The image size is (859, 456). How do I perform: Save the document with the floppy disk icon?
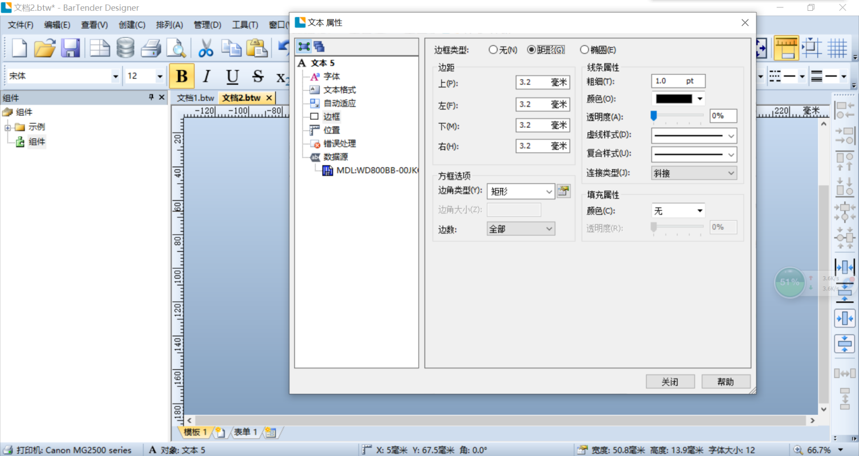(71, 48)
